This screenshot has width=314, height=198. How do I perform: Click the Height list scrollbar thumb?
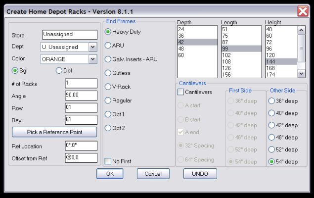301,49
